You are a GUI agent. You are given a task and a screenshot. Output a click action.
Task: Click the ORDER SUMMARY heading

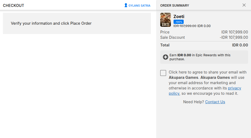pyautogui.click(x=175, y=6)
